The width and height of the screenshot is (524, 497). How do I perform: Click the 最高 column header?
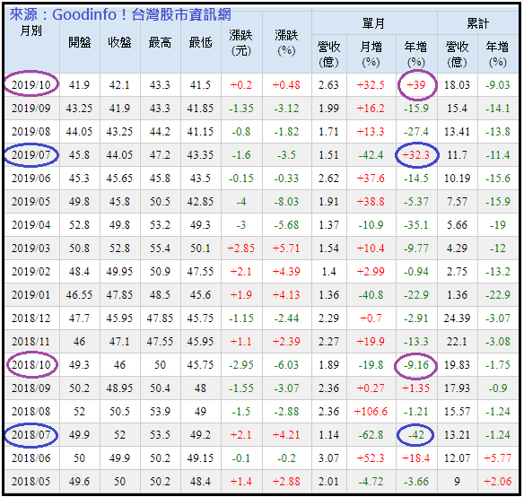160,43
